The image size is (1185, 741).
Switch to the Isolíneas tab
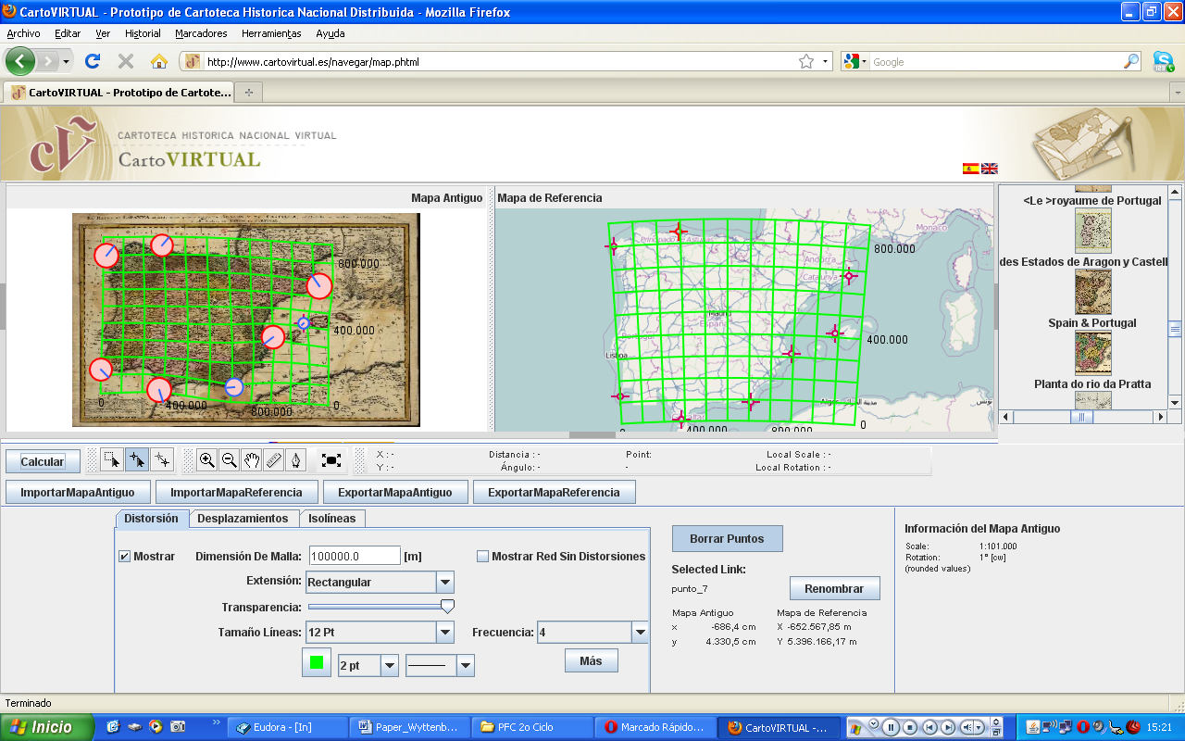(332, 519)
